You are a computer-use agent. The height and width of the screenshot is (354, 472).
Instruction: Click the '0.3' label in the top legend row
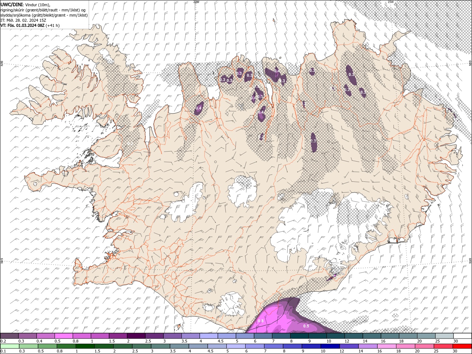pyautogui.click(x=21, y=341)
